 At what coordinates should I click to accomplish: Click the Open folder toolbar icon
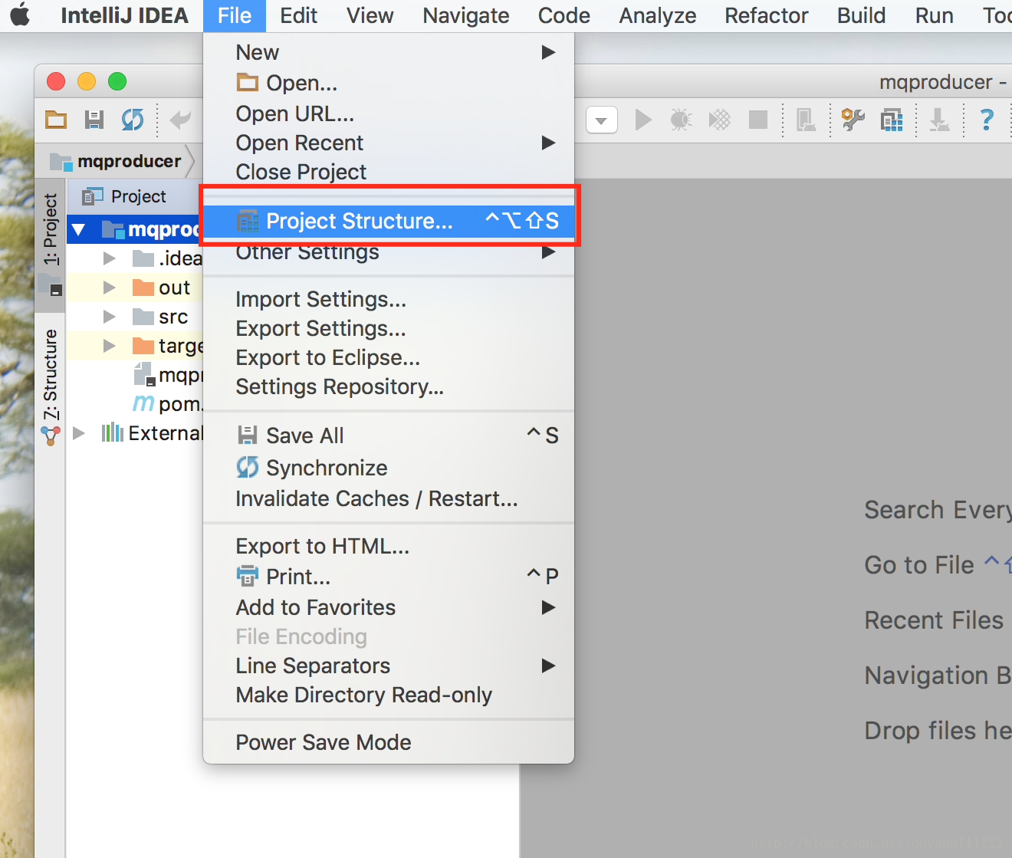[56, 120]
